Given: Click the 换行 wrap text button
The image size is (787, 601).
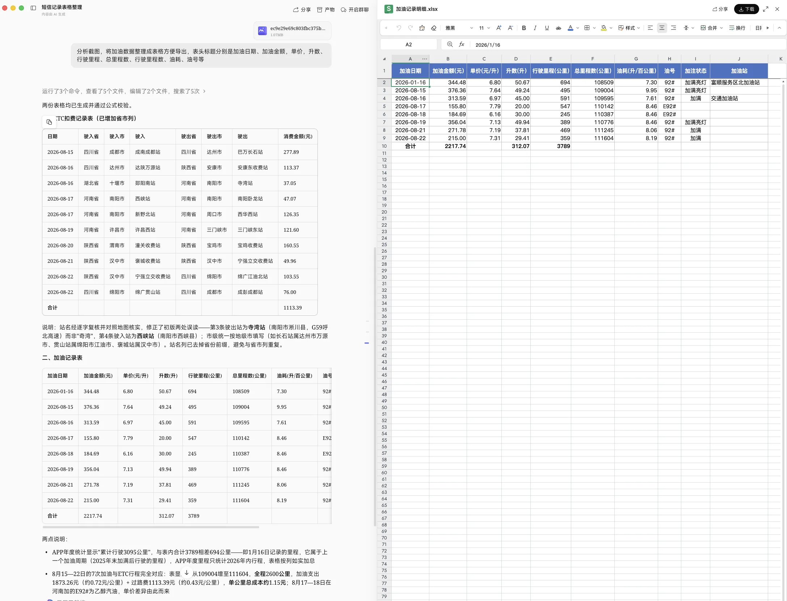Looking at the screenshot, I should tap(737, 28).
